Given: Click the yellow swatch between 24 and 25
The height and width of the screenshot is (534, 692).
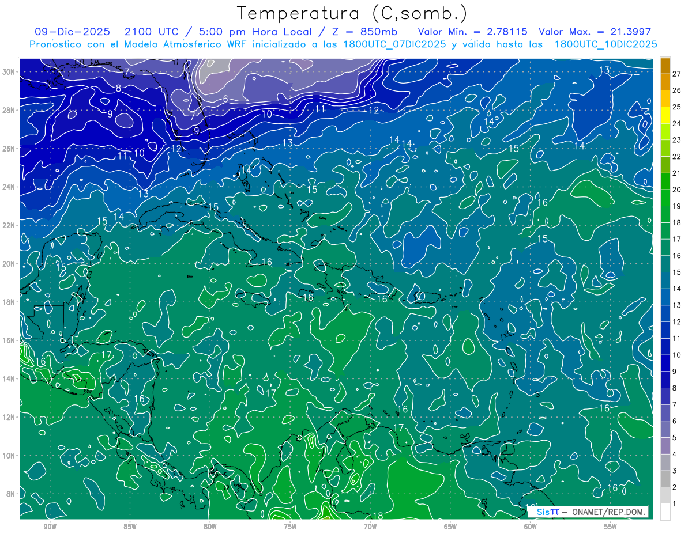Looking at the screenshot, I should (665, 115).
